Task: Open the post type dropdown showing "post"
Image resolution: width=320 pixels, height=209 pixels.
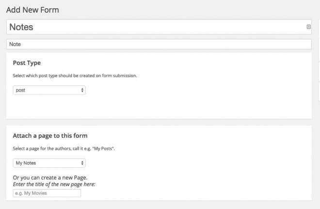Action: [x=48, y=90]
